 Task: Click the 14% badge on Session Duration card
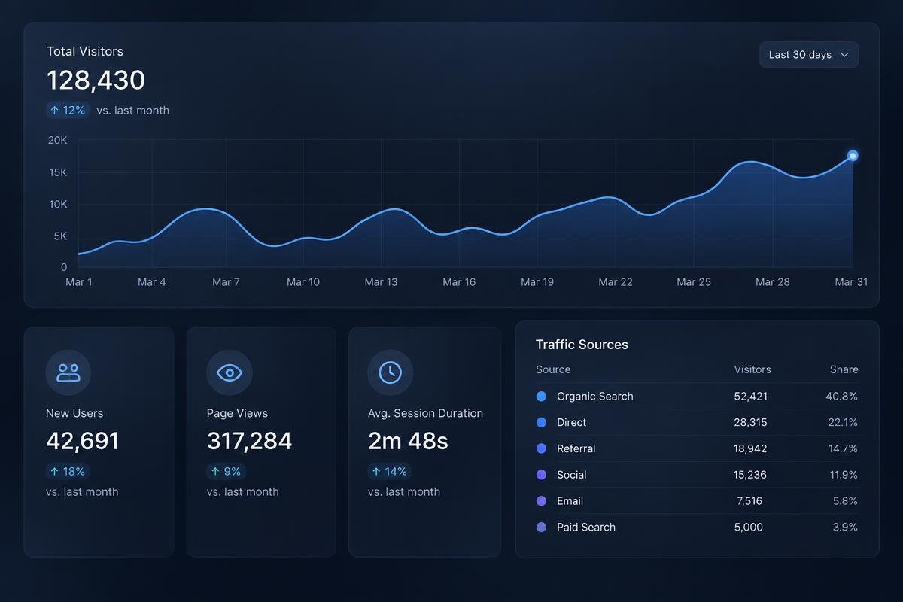tap(390, 471)
